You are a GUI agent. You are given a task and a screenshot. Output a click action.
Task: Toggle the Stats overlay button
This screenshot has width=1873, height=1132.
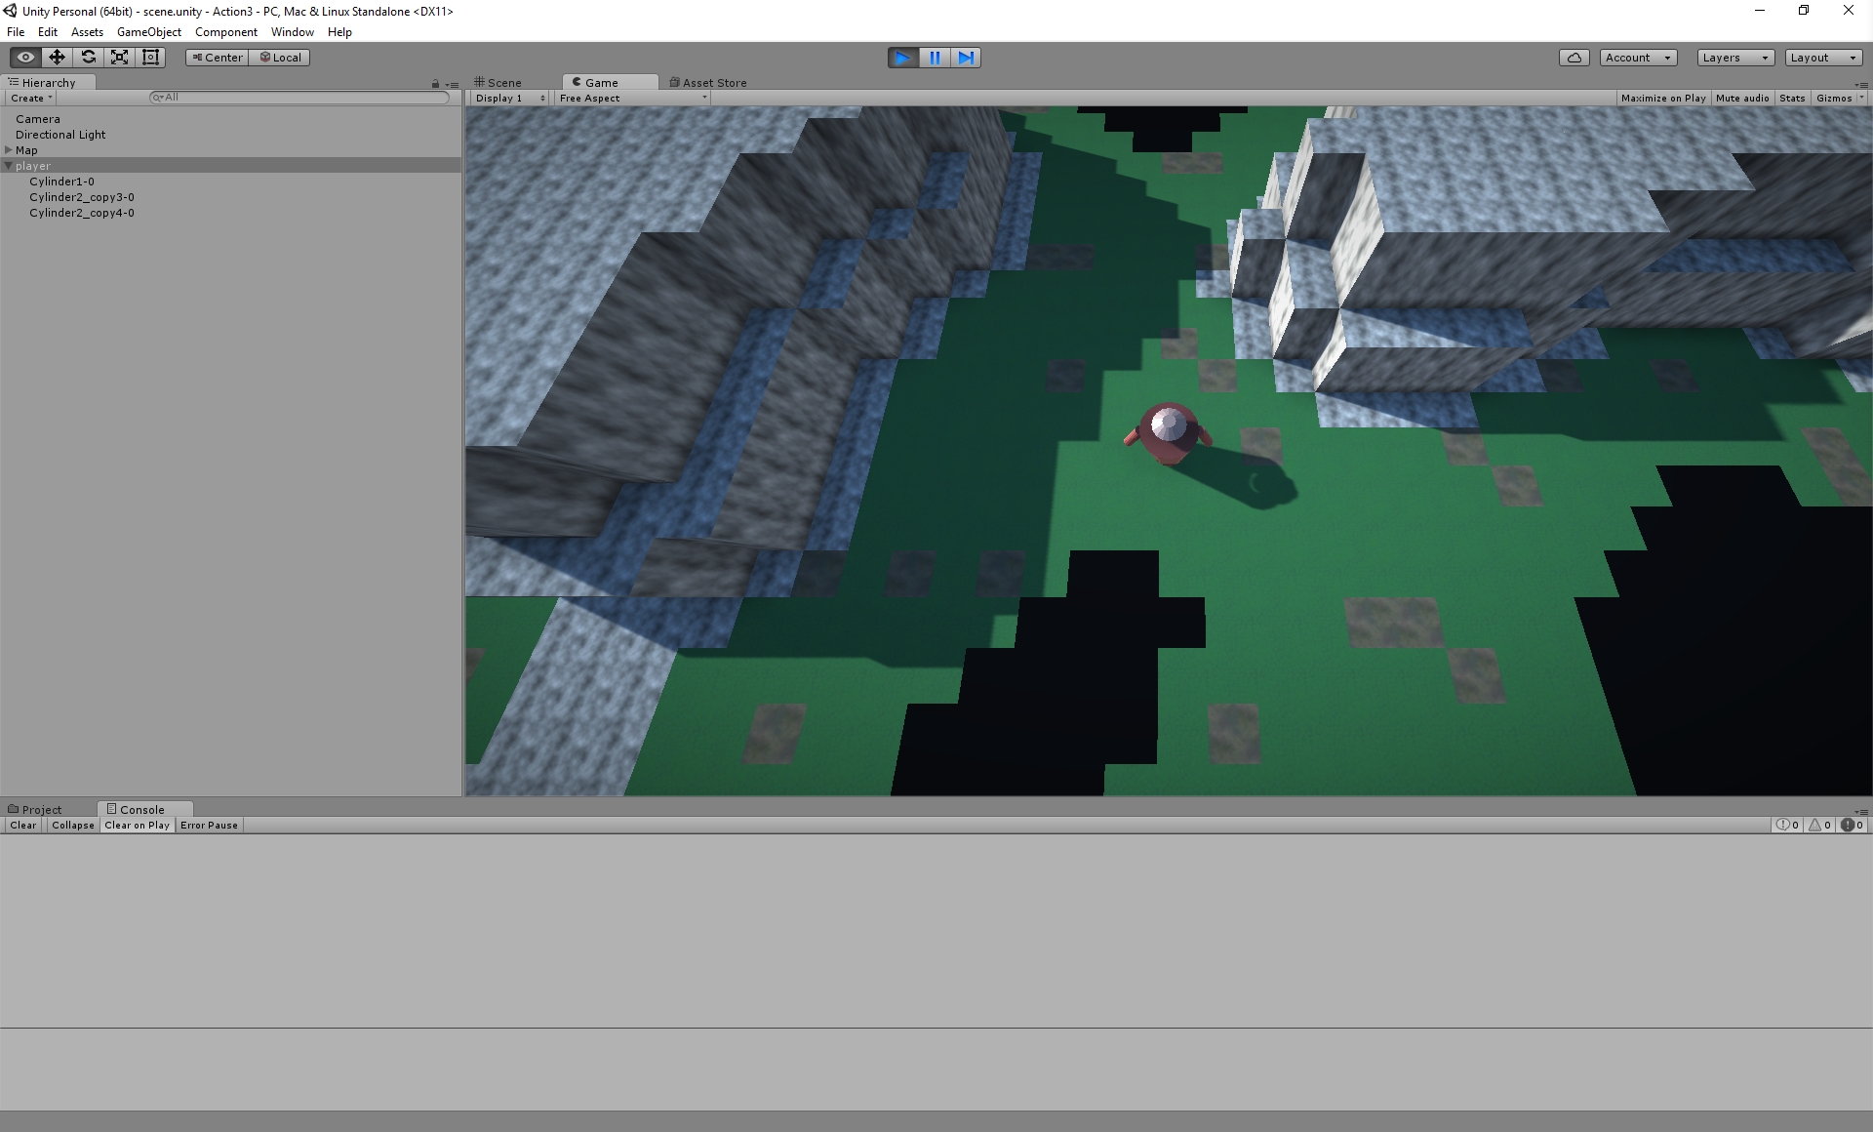(1791, 98)
